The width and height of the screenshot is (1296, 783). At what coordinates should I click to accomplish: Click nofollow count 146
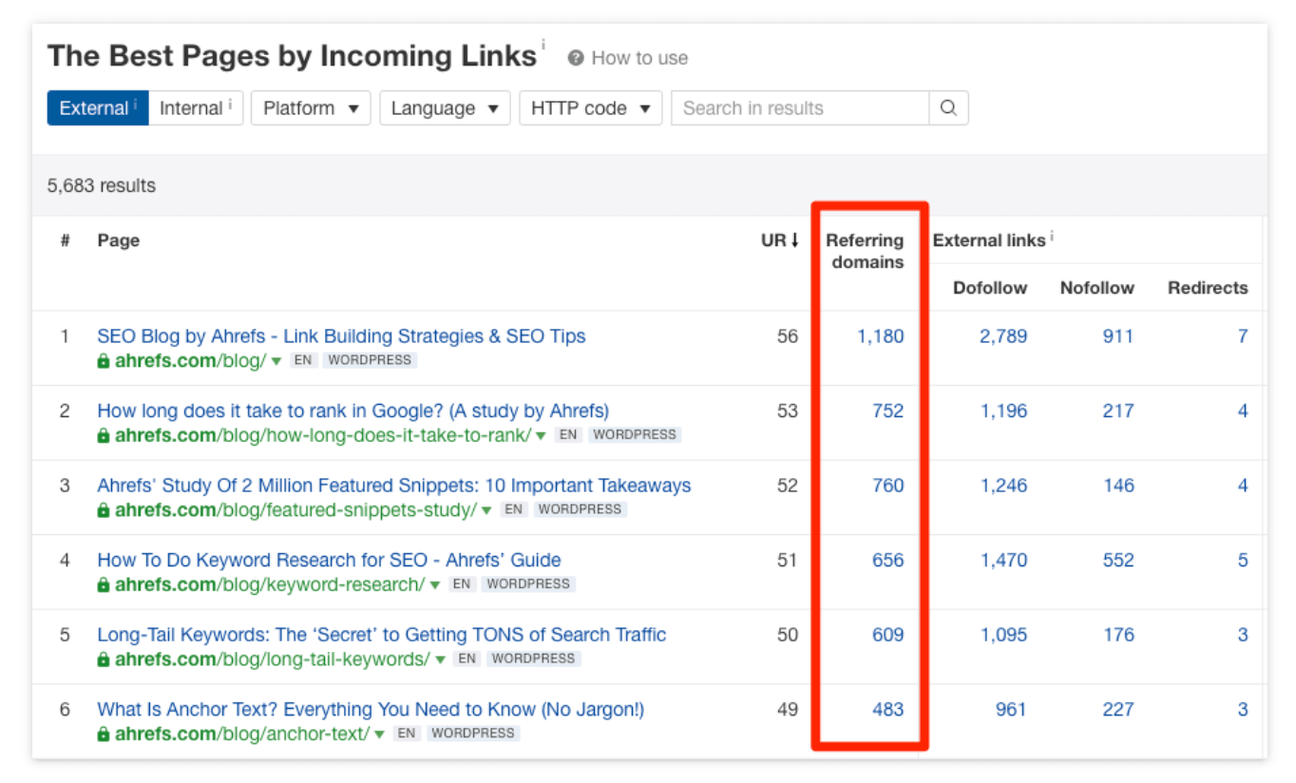click(1118, 486)
